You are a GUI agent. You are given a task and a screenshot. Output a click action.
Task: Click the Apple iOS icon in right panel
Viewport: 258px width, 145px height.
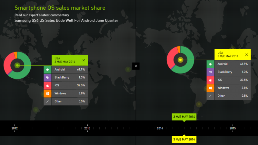[211, 80]
